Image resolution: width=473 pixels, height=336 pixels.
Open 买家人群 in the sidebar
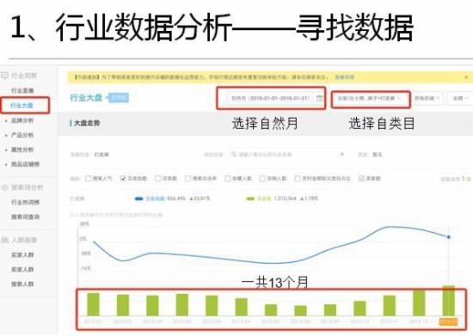click(22, 255)
